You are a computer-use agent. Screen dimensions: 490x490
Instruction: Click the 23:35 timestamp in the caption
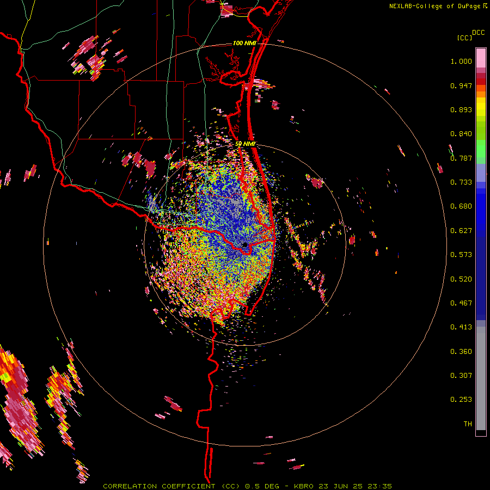(379, 486)
